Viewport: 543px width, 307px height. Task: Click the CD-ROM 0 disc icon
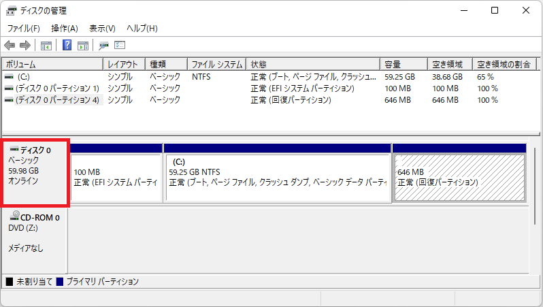(x=14, y=216)
